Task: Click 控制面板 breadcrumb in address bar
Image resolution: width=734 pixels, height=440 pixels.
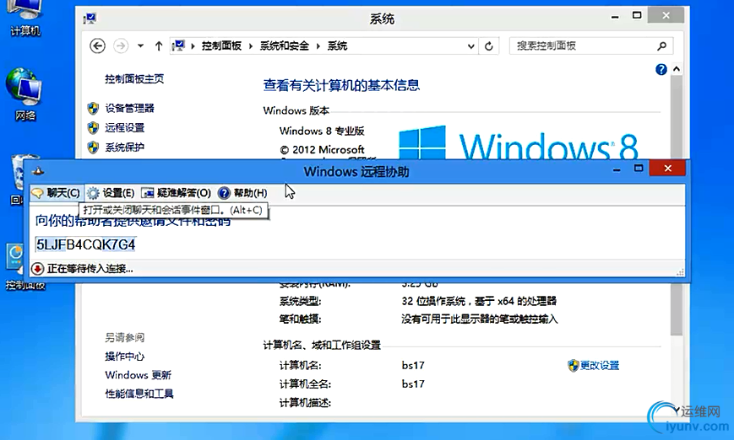Action: coord(221,46)
